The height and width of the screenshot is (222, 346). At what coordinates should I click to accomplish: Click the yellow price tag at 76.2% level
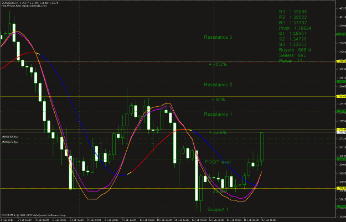(341, 61)
